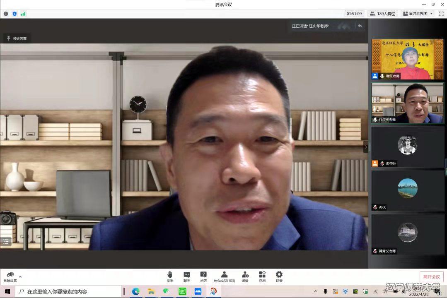Open the Q&A (问答) panel
The image size is (447, 298).
(x=203, y=276)
